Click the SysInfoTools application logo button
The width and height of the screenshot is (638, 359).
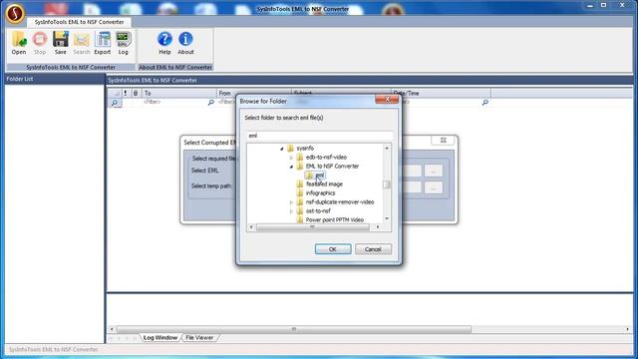point(15,13)
